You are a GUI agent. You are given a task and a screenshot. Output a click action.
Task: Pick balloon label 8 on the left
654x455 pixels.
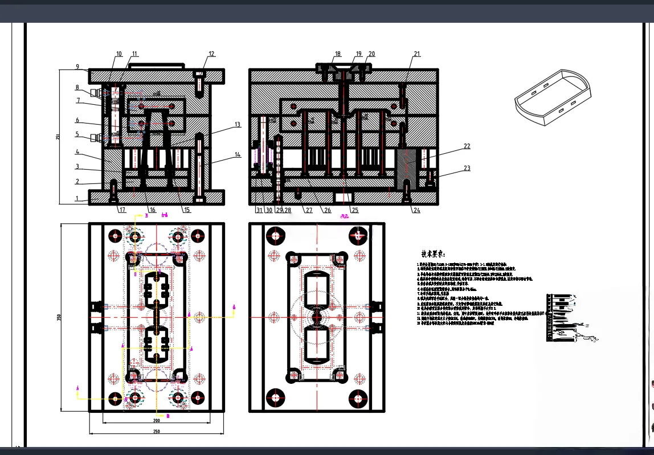pos(77,88)
